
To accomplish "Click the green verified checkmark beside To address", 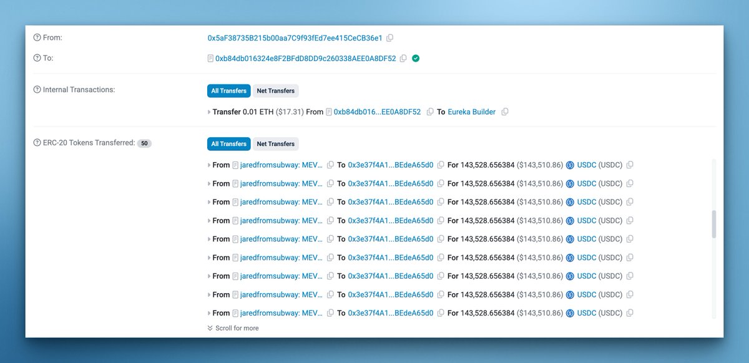I will (416, 59).
